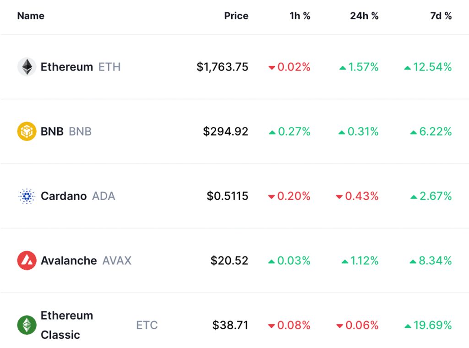The image size is (469, 348).
Task: Click the 1h % column header
Action: (300, 16)
